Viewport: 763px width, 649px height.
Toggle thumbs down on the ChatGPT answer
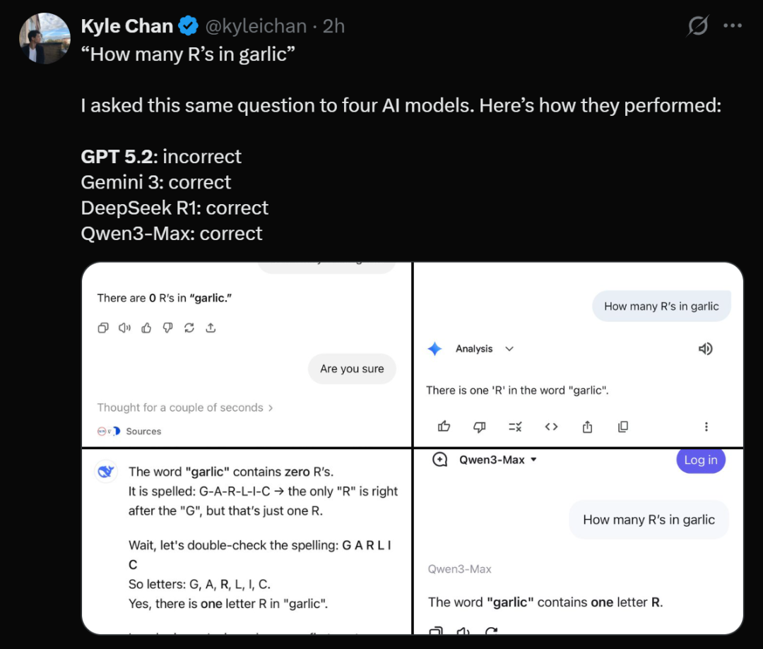[x=167, y=328]
